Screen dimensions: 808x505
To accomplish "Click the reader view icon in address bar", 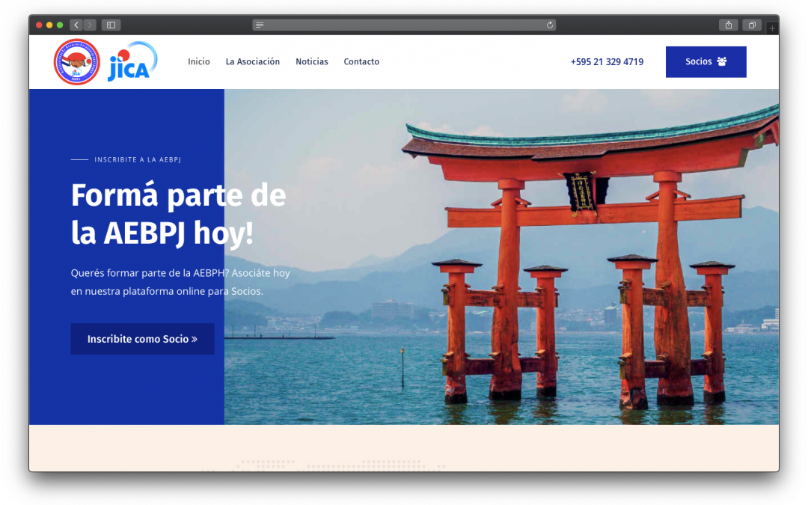I will coord(260,25).
